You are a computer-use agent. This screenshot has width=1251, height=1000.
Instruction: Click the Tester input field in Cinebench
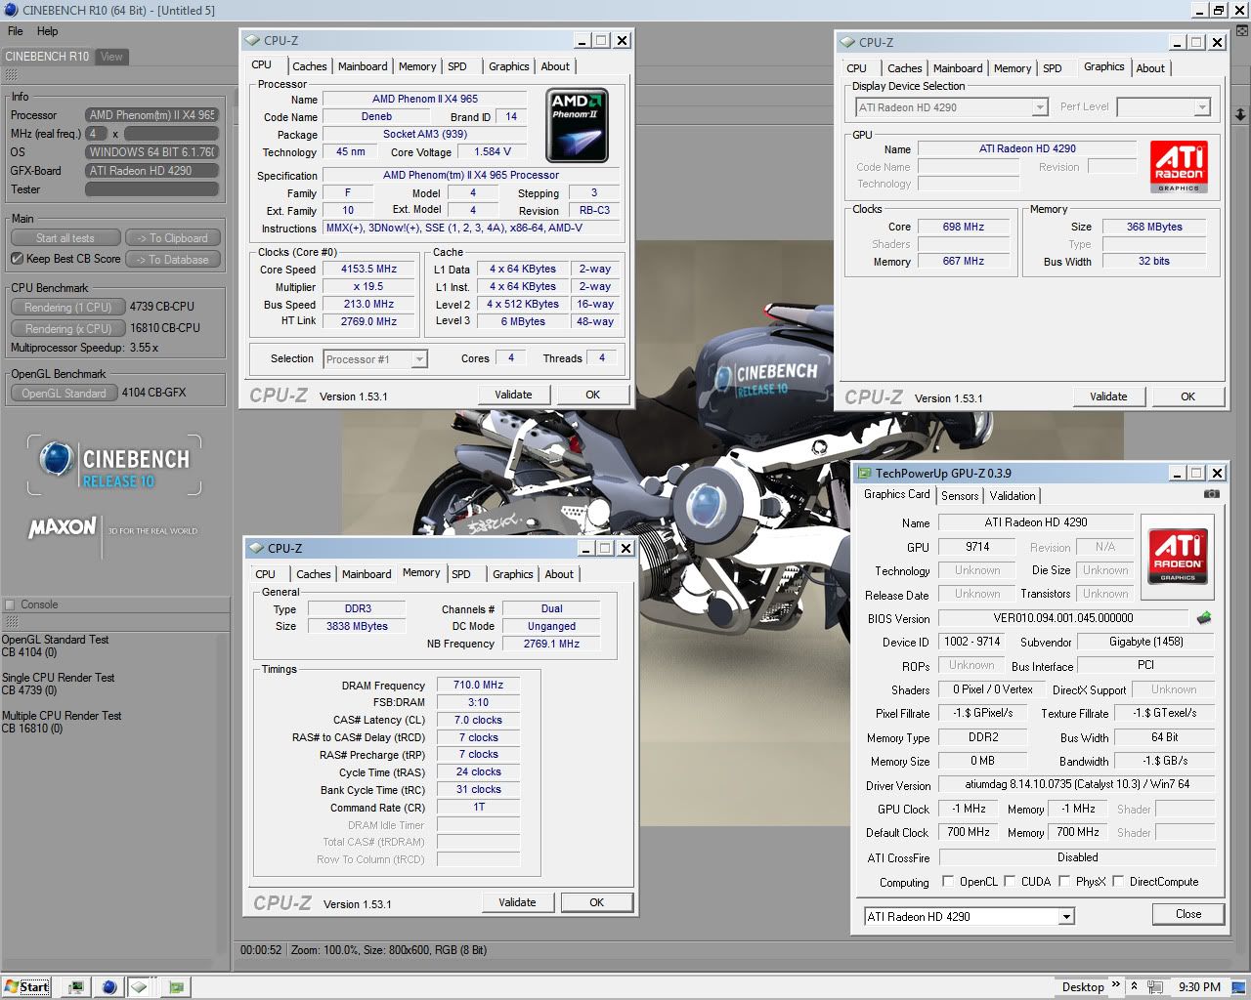(x=151, y=189)
